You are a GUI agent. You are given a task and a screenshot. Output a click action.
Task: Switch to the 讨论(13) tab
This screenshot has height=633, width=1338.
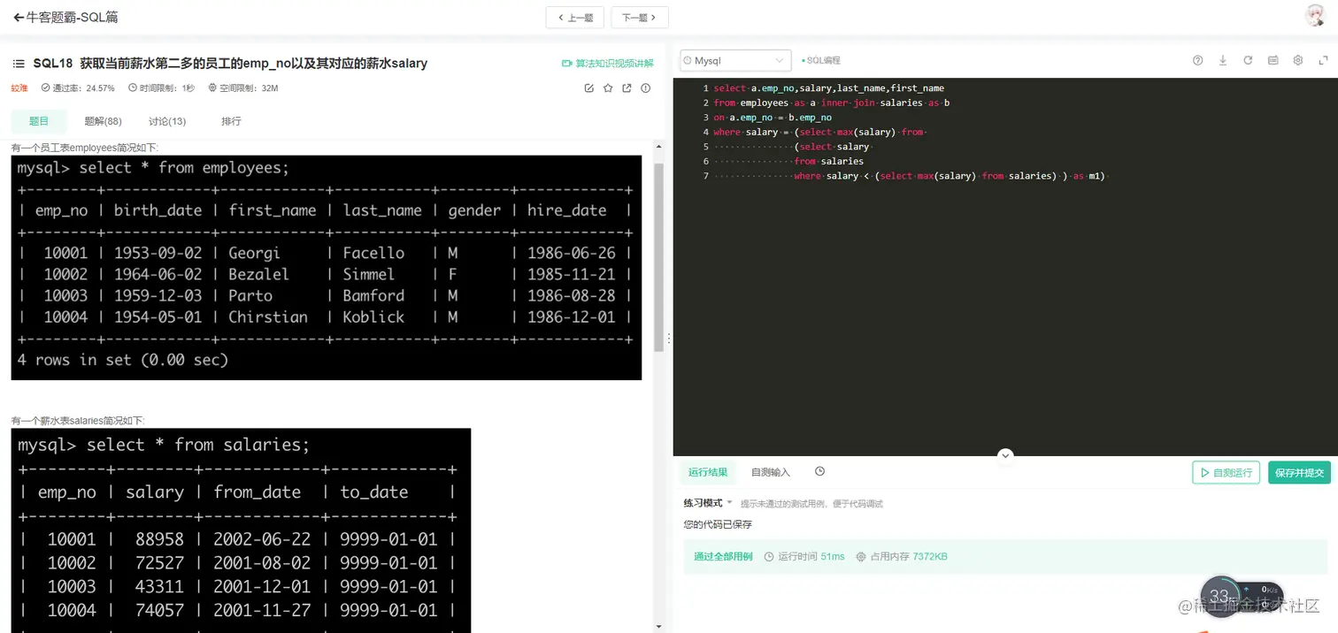pos(167,121)
